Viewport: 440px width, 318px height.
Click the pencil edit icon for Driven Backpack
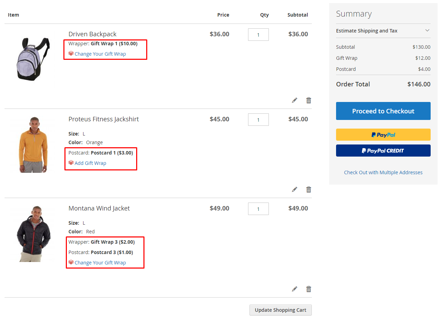[294, 100]
